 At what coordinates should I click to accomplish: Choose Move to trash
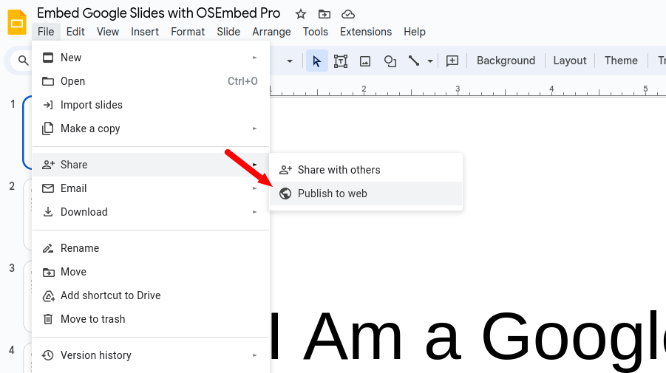(151, 319)
